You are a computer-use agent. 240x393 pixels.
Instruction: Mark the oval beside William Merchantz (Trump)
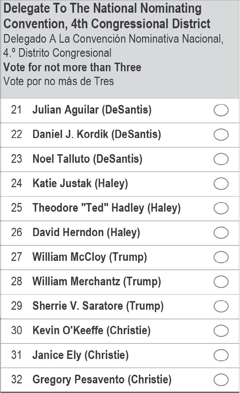point(221,282)
